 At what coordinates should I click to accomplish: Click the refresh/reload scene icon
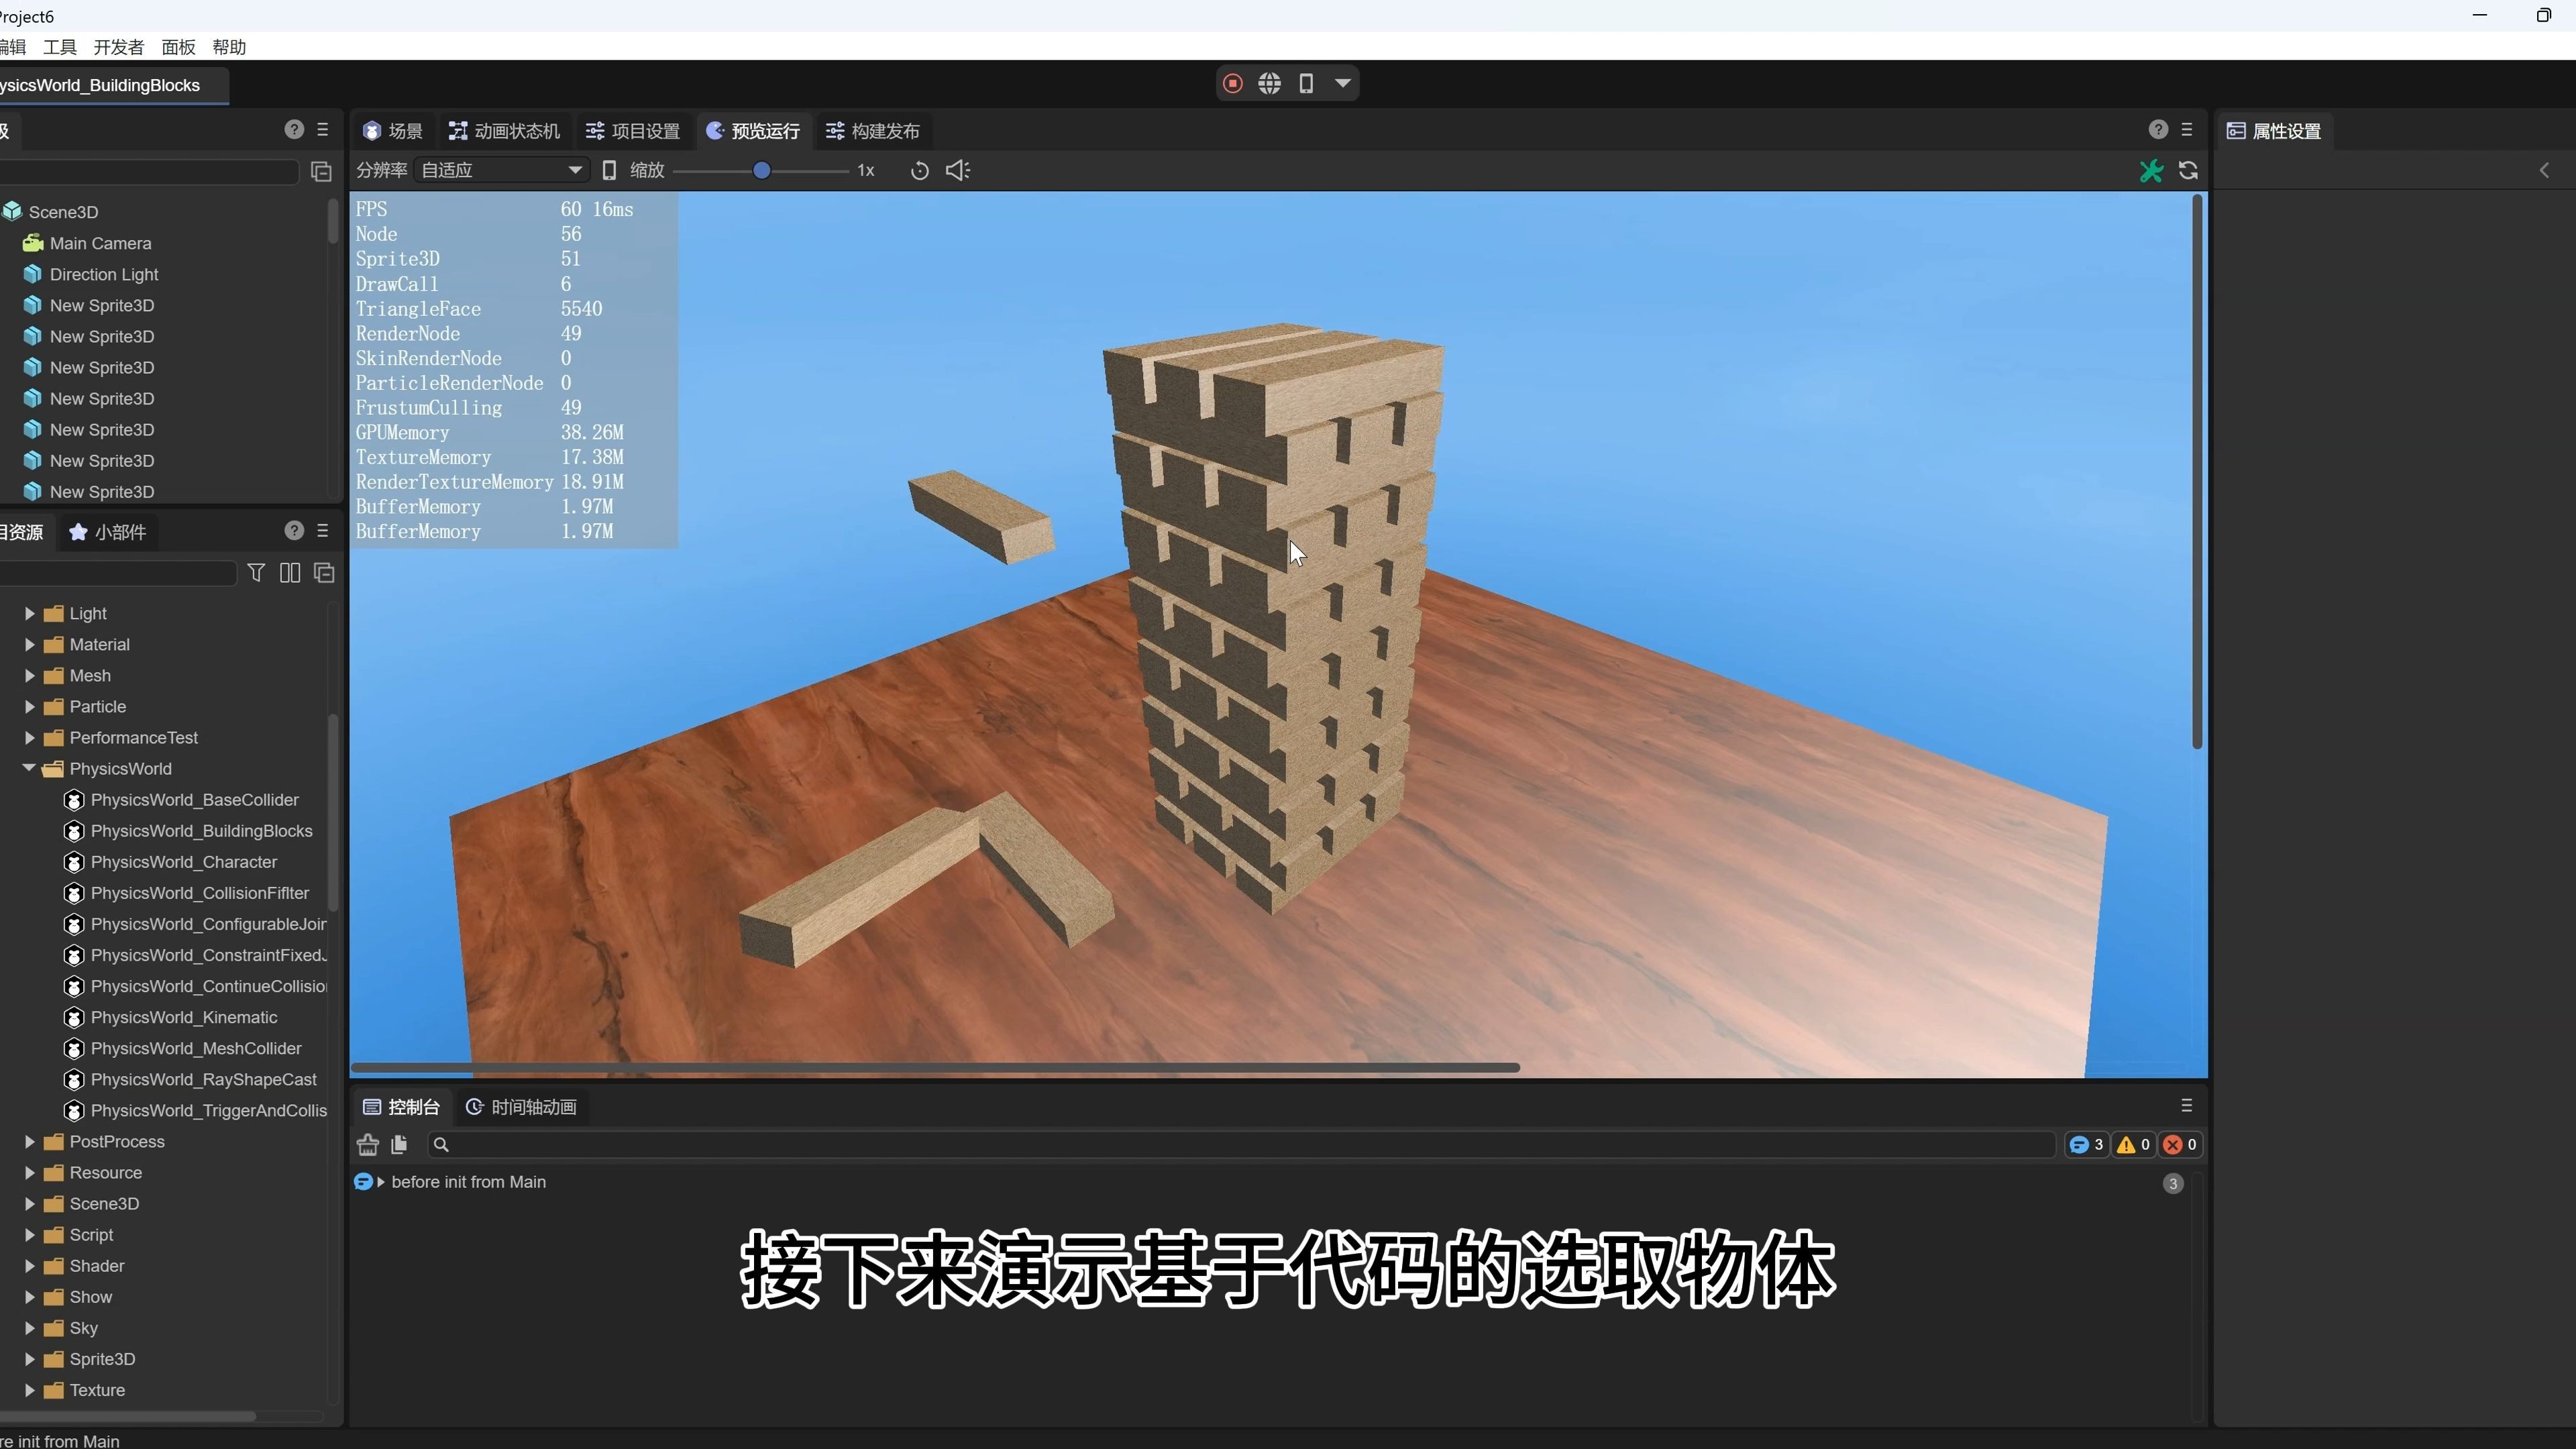pyautogui.click(x=918, y=170)
